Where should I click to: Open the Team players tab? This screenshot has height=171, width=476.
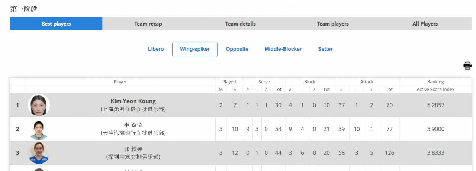pyautogui.click(x=333, y=24)
